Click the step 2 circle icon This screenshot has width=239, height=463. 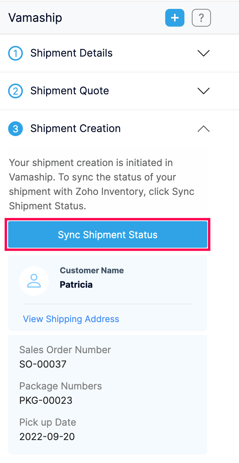tap(15, 91)
